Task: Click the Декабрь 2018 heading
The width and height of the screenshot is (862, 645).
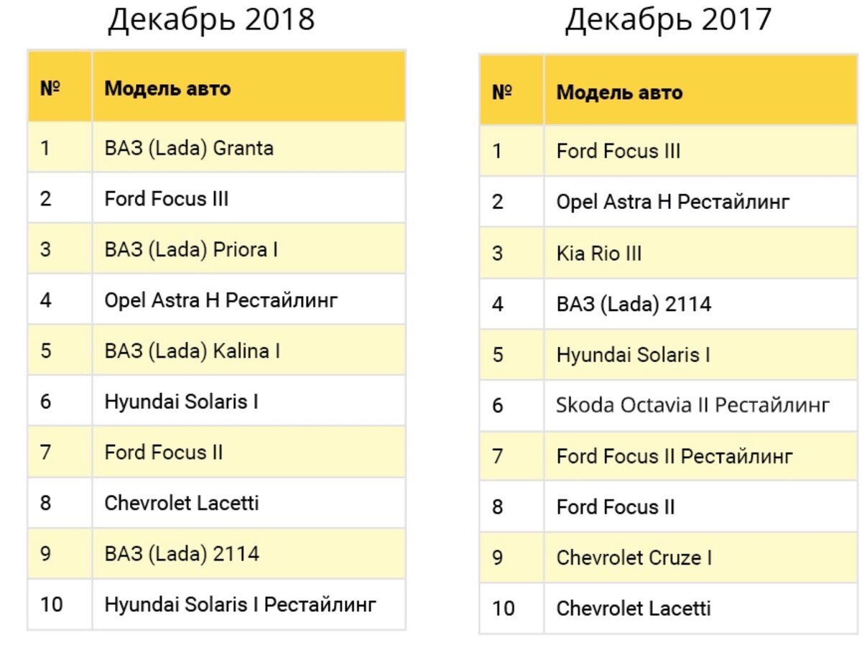Action: point(211,20)
